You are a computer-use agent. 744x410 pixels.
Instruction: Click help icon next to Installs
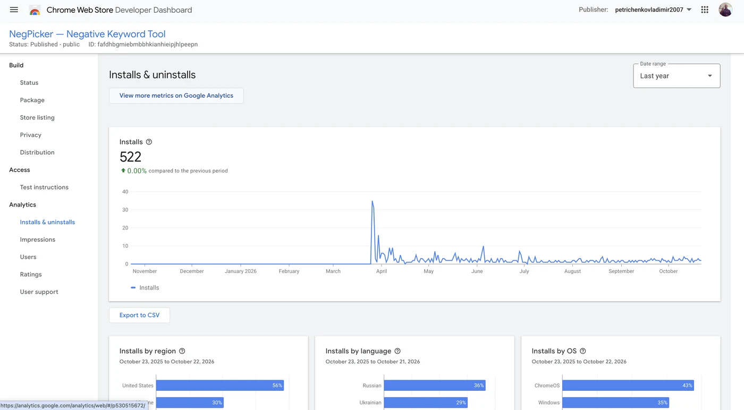click(x=149, y=142)
